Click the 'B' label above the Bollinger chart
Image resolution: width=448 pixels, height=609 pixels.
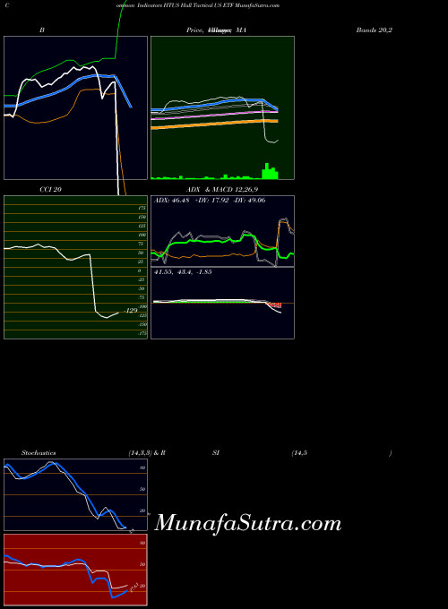tap(41, 30)
